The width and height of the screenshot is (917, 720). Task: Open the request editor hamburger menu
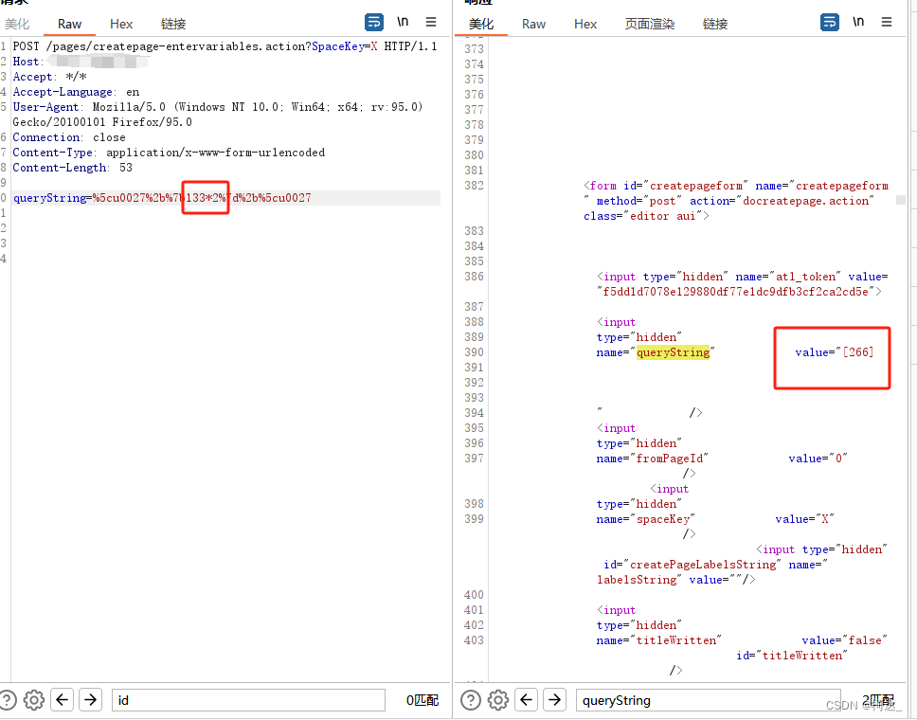click(431, 21)
